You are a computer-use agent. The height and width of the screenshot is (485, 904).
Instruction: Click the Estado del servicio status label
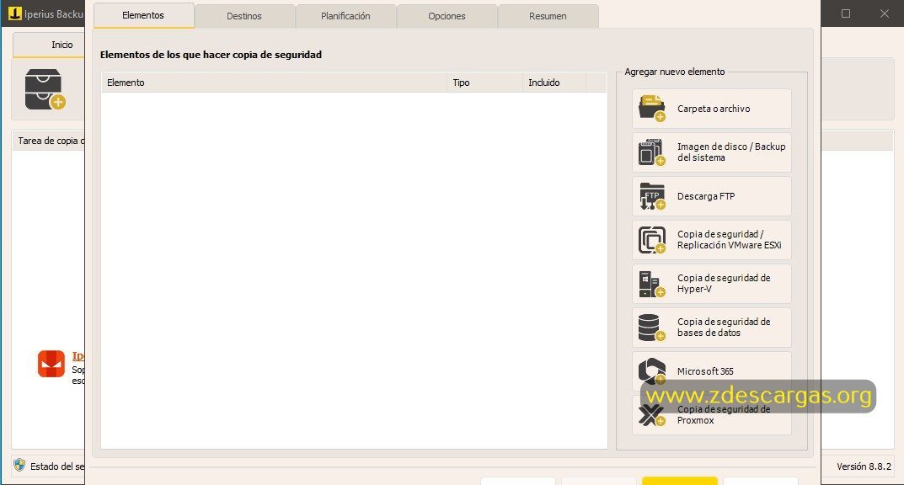click(x=57, y=466)
